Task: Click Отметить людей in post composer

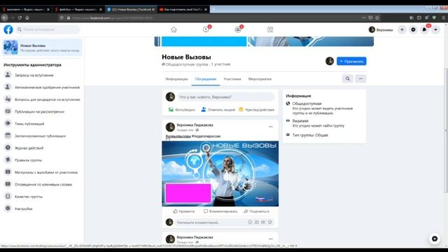Action: 218,110
